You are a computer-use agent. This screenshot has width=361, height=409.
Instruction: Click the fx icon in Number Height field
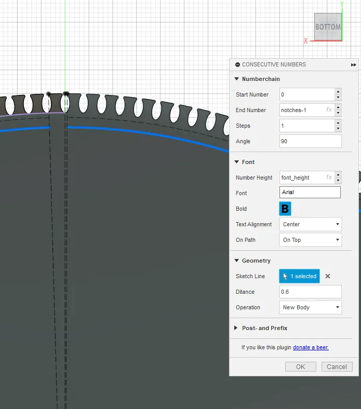pos(329,177)
